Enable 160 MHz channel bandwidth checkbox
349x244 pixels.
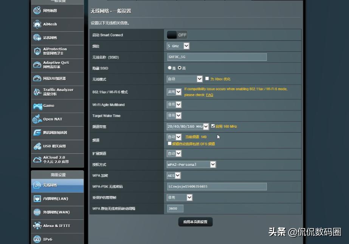tap(212, 127)
